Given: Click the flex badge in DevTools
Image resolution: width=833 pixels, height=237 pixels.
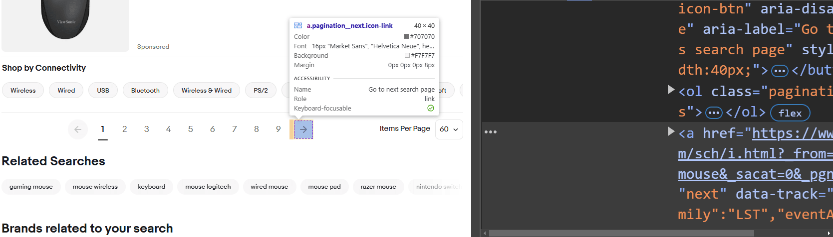Looking at the screenshot, I should click(x=790, y=113).
